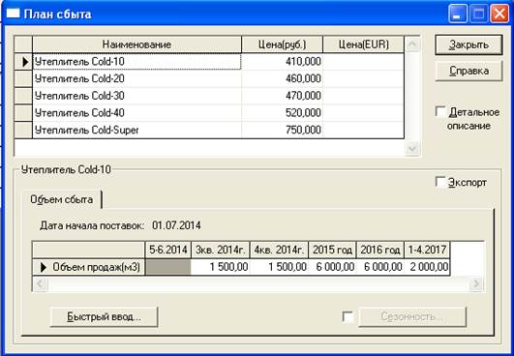The height and width of the screenshot is (356, 514).
Task: Click the Закрыть button
Action: point(469,44)
